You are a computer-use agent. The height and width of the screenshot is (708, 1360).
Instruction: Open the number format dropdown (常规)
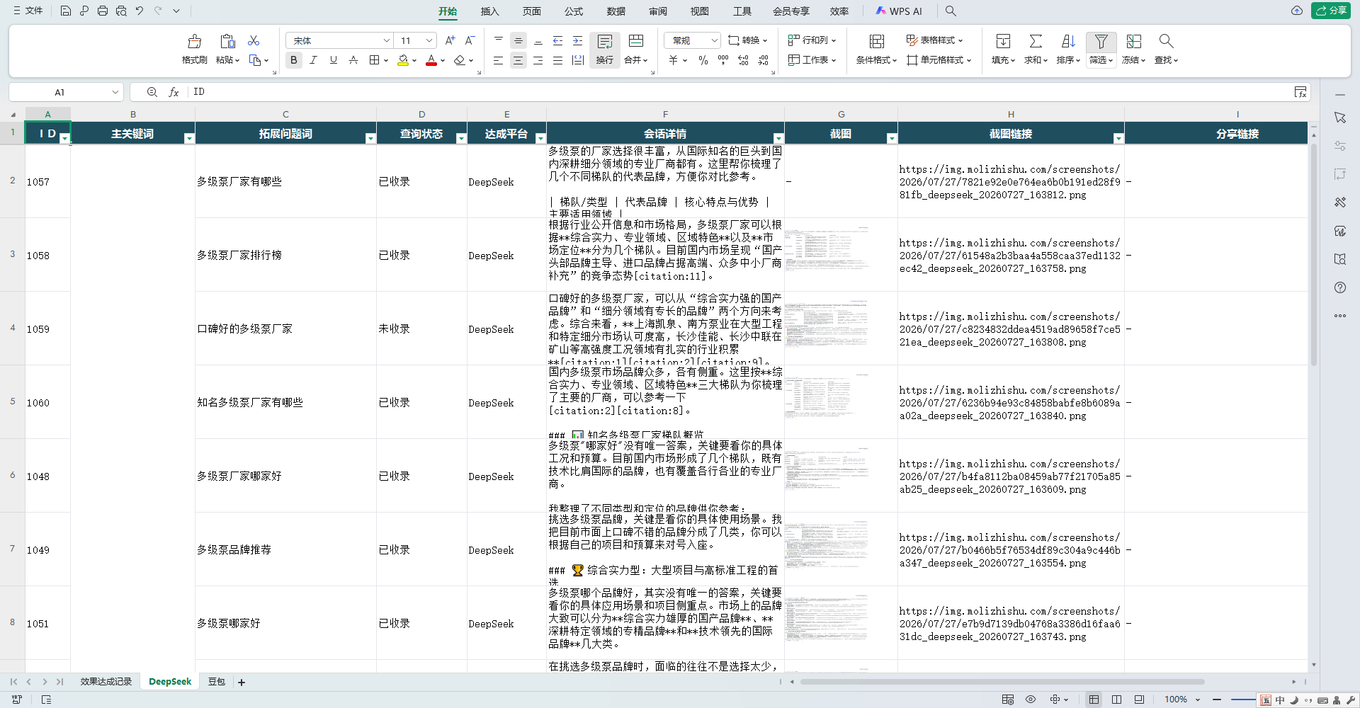click(714, 40)
